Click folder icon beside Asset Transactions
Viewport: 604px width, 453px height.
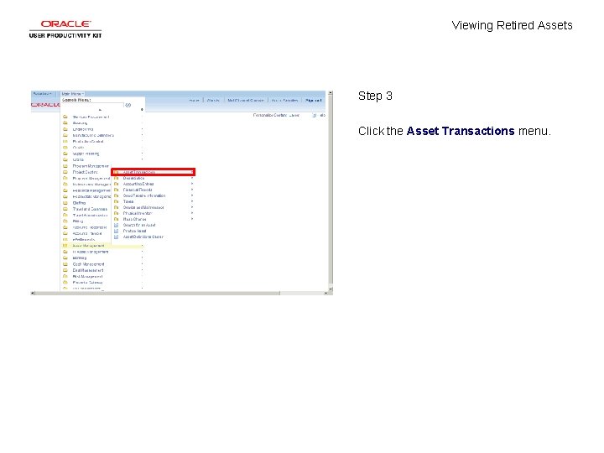(116, 172)
